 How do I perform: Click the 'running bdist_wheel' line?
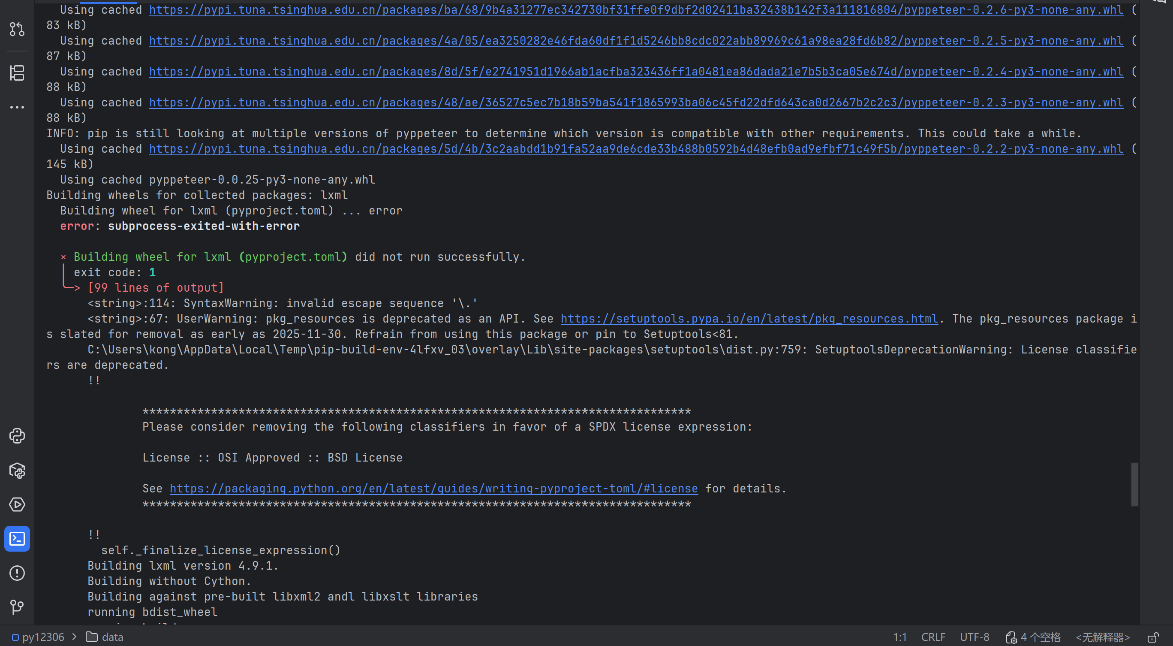153,612
